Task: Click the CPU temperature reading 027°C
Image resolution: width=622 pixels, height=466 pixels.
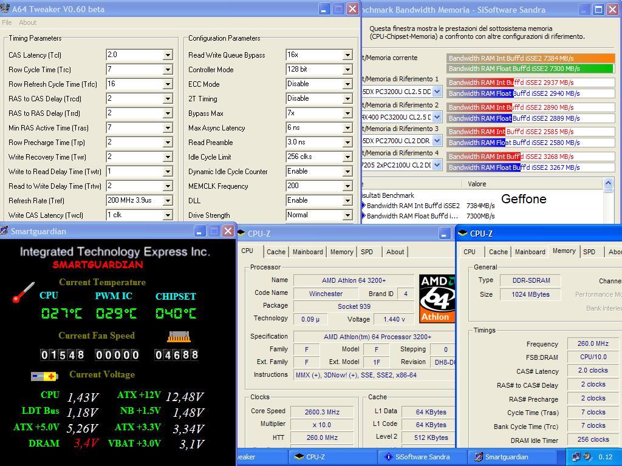Action: (x=61, y=314)
